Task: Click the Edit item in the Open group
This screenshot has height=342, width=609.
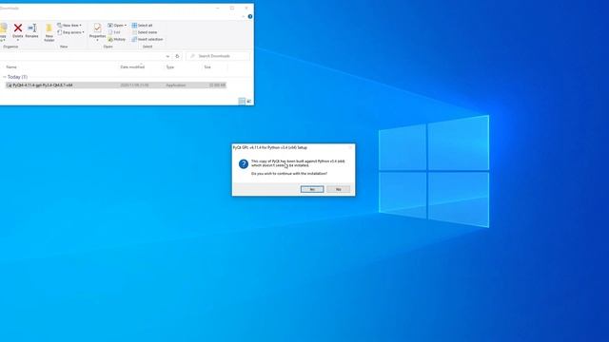Action: coord(114,32)
